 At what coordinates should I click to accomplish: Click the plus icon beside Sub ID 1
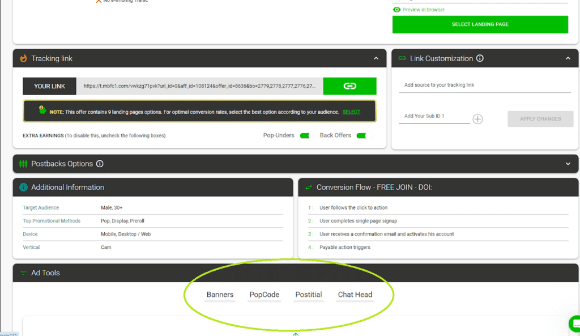tap(477, 119)
